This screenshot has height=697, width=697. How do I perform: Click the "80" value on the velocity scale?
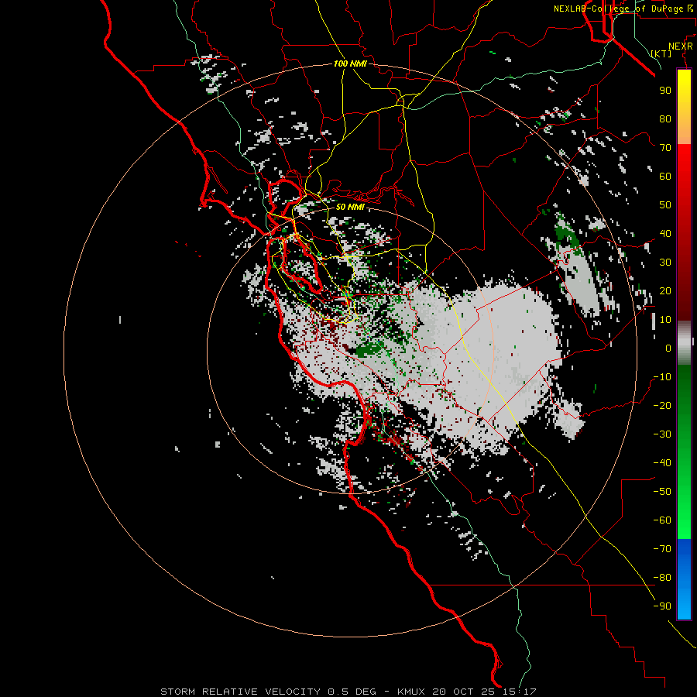(x=665, y=118)
